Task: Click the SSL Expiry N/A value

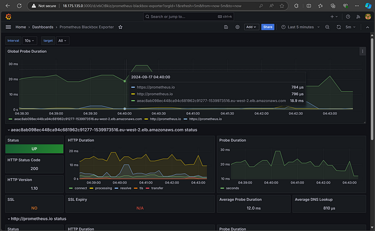Action: [140, 208]
